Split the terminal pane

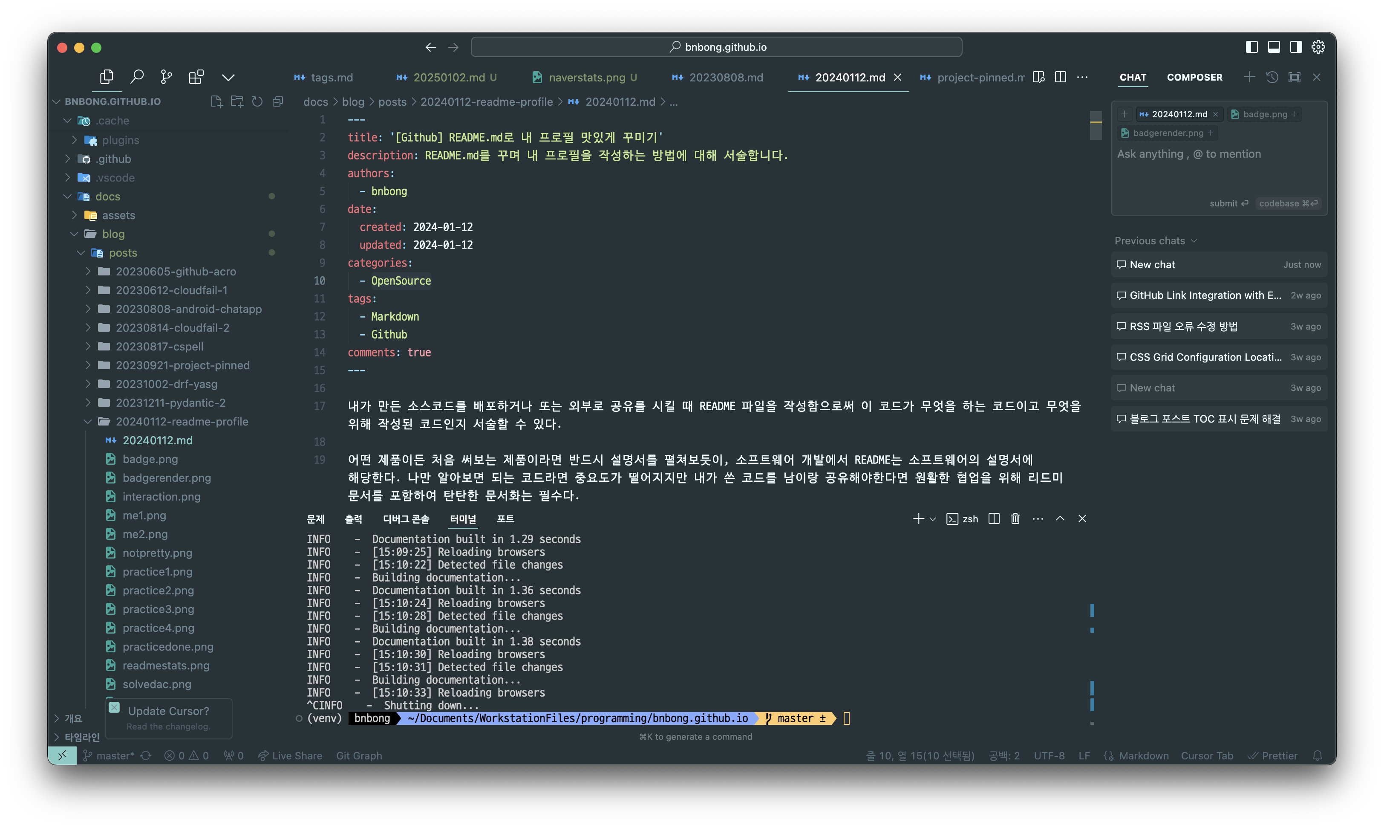pyautogui.click(x=994, y=519)
